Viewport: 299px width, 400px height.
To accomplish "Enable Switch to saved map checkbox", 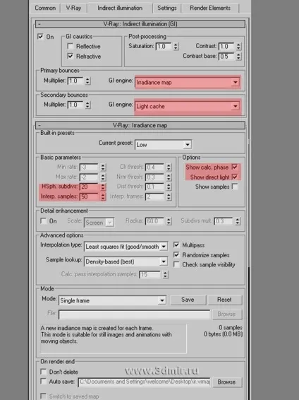I will (44, 396).
